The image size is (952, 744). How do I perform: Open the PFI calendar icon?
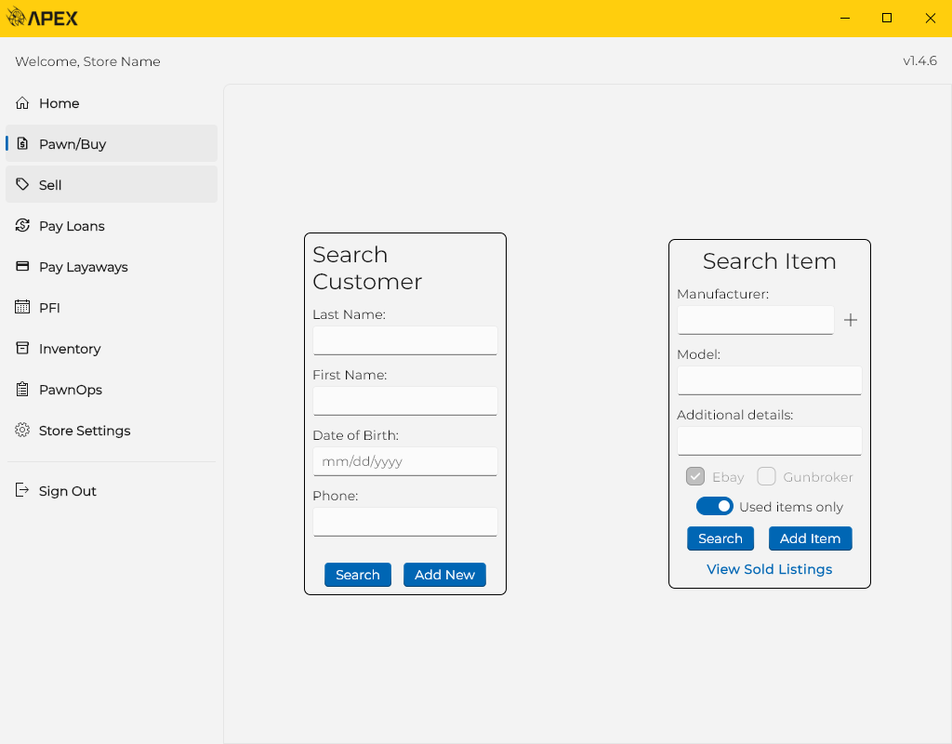(22, 308)
